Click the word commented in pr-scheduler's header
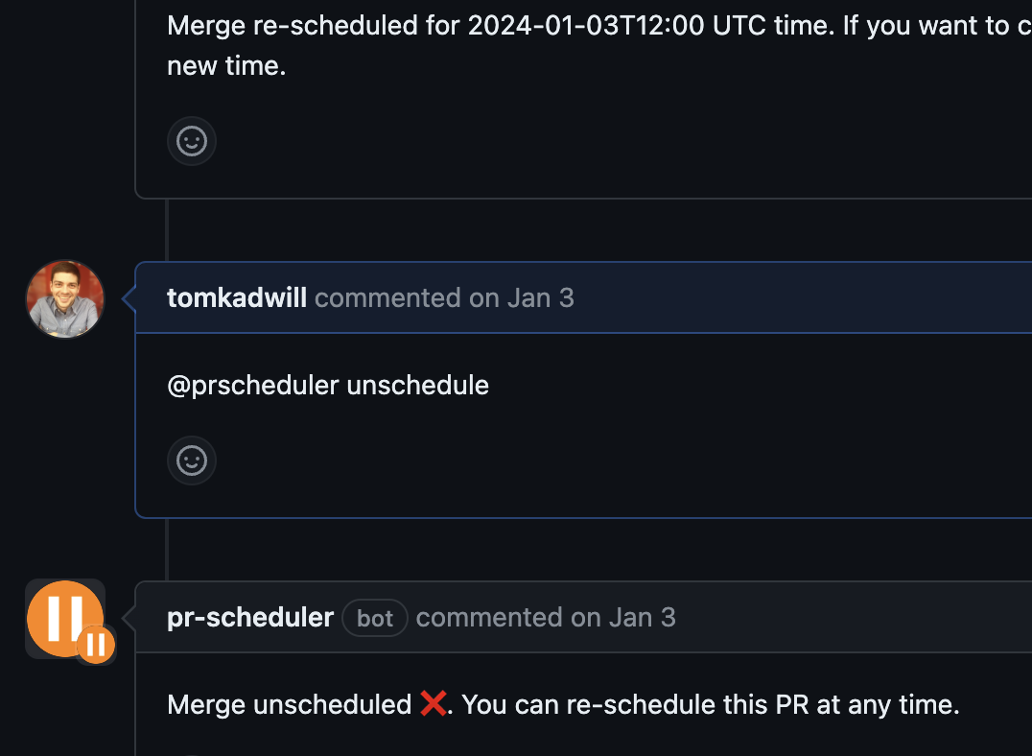 click(489, 618)
